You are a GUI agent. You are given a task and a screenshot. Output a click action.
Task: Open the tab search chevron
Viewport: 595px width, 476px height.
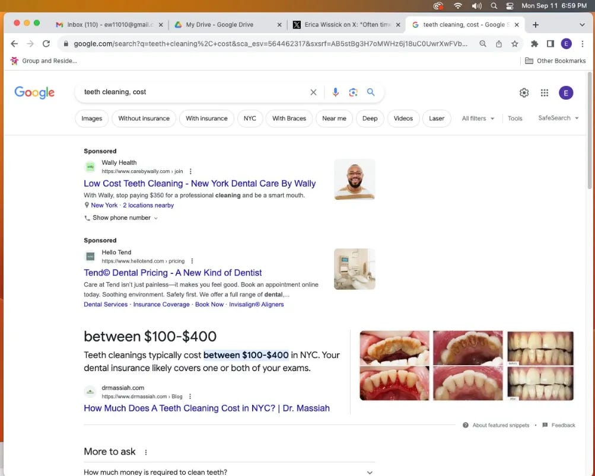click(x=582, y=25)
